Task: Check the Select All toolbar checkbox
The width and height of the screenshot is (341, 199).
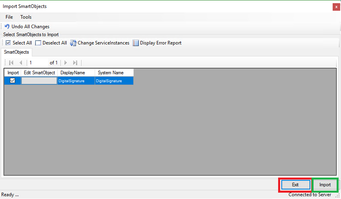Action: pos(8,43)
